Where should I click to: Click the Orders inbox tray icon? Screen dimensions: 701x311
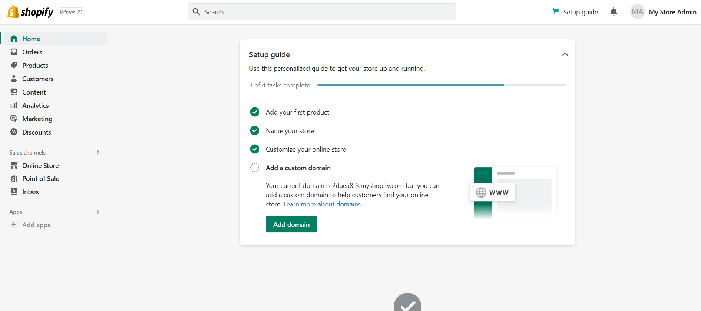(14, 52)
